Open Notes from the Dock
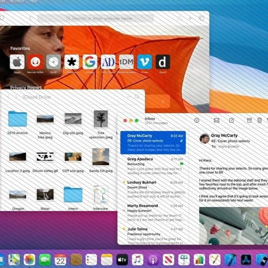 tap(107, 259)
